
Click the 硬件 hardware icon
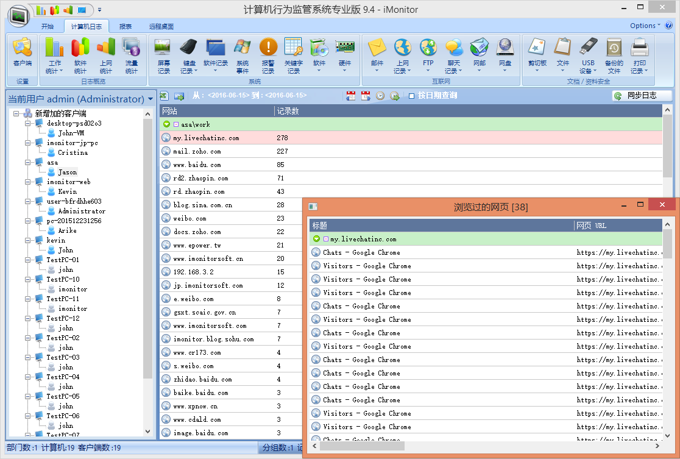coord(345,54)
